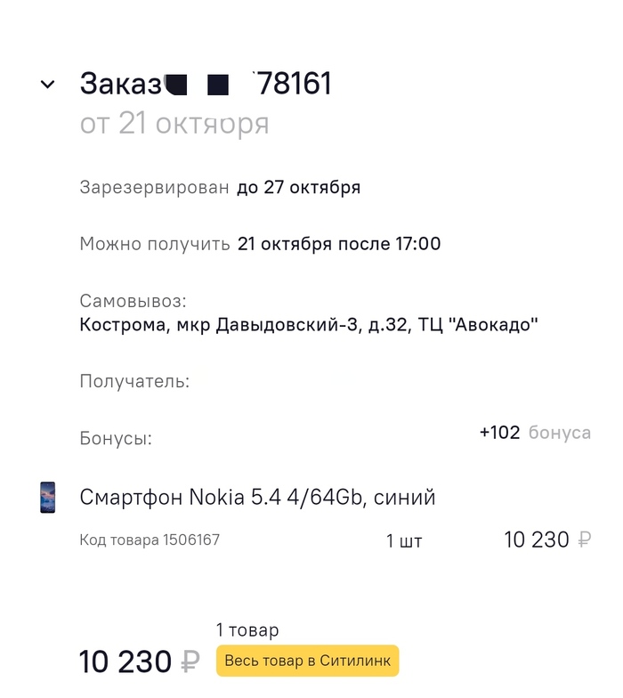Click the large order total 10 230
Image resolution: width=623 pixels, height=698 pixels.
pos(125,662)
